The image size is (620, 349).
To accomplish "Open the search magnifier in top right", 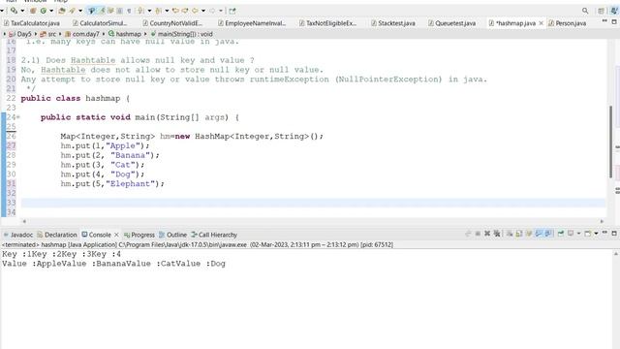I will (585, 11).
